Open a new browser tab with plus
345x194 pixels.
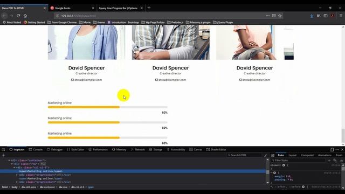[149, 8]
